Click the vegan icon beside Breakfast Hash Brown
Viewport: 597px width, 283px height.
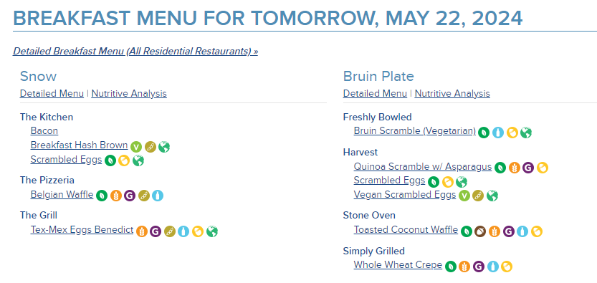(136, 146)
